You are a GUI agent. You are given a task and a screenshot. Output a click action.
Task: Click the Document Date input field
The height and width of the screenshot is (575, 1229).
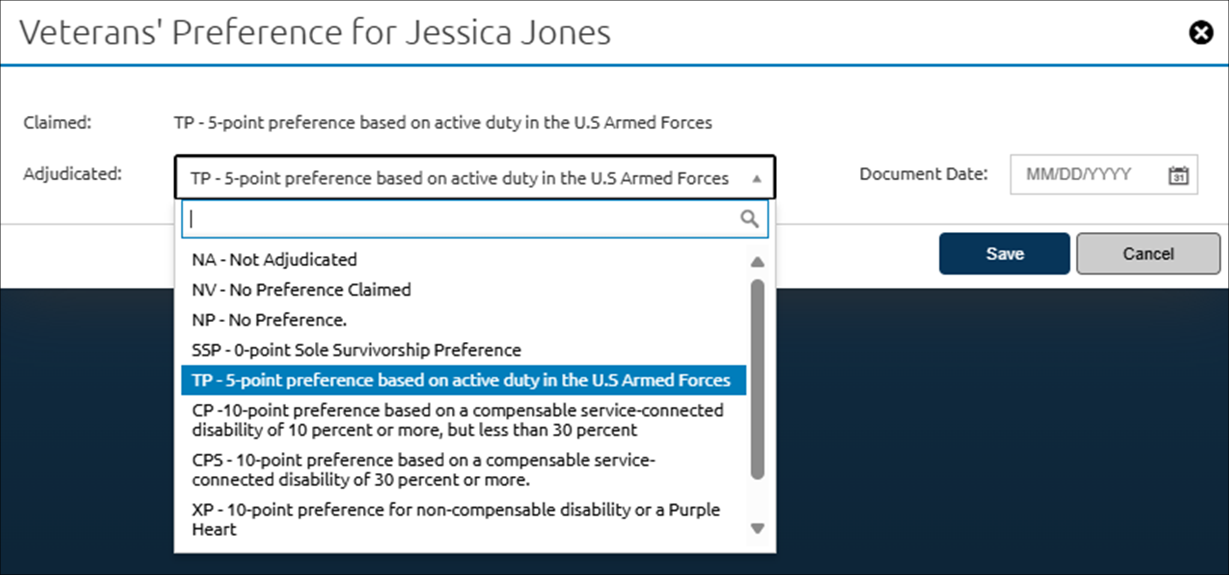(1104, 175)
